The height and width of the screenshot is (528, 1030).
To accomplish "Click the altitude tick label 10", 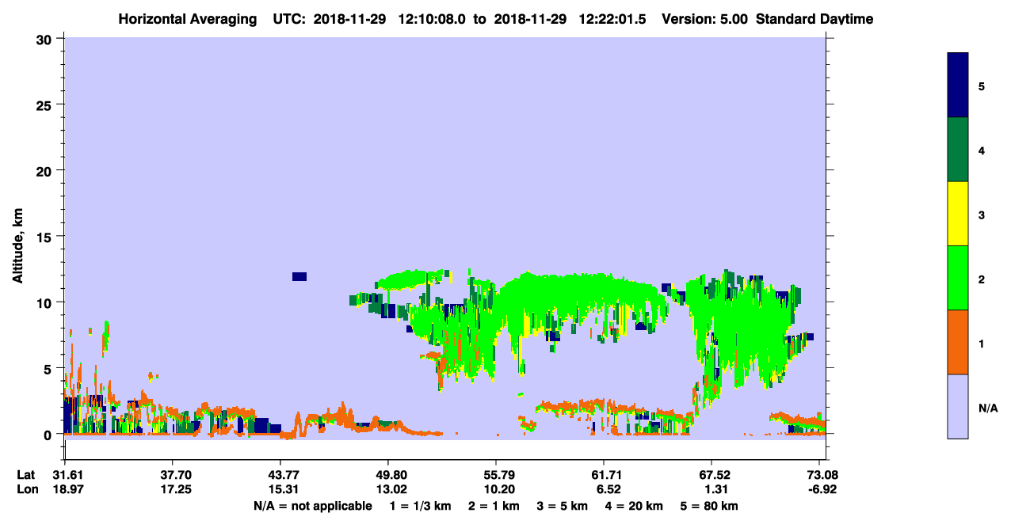I will [46, 302].
